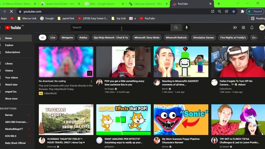This screenshot has height=149, width=265.
Task: Select the Live filter chip
Action: tap(53, 38)
